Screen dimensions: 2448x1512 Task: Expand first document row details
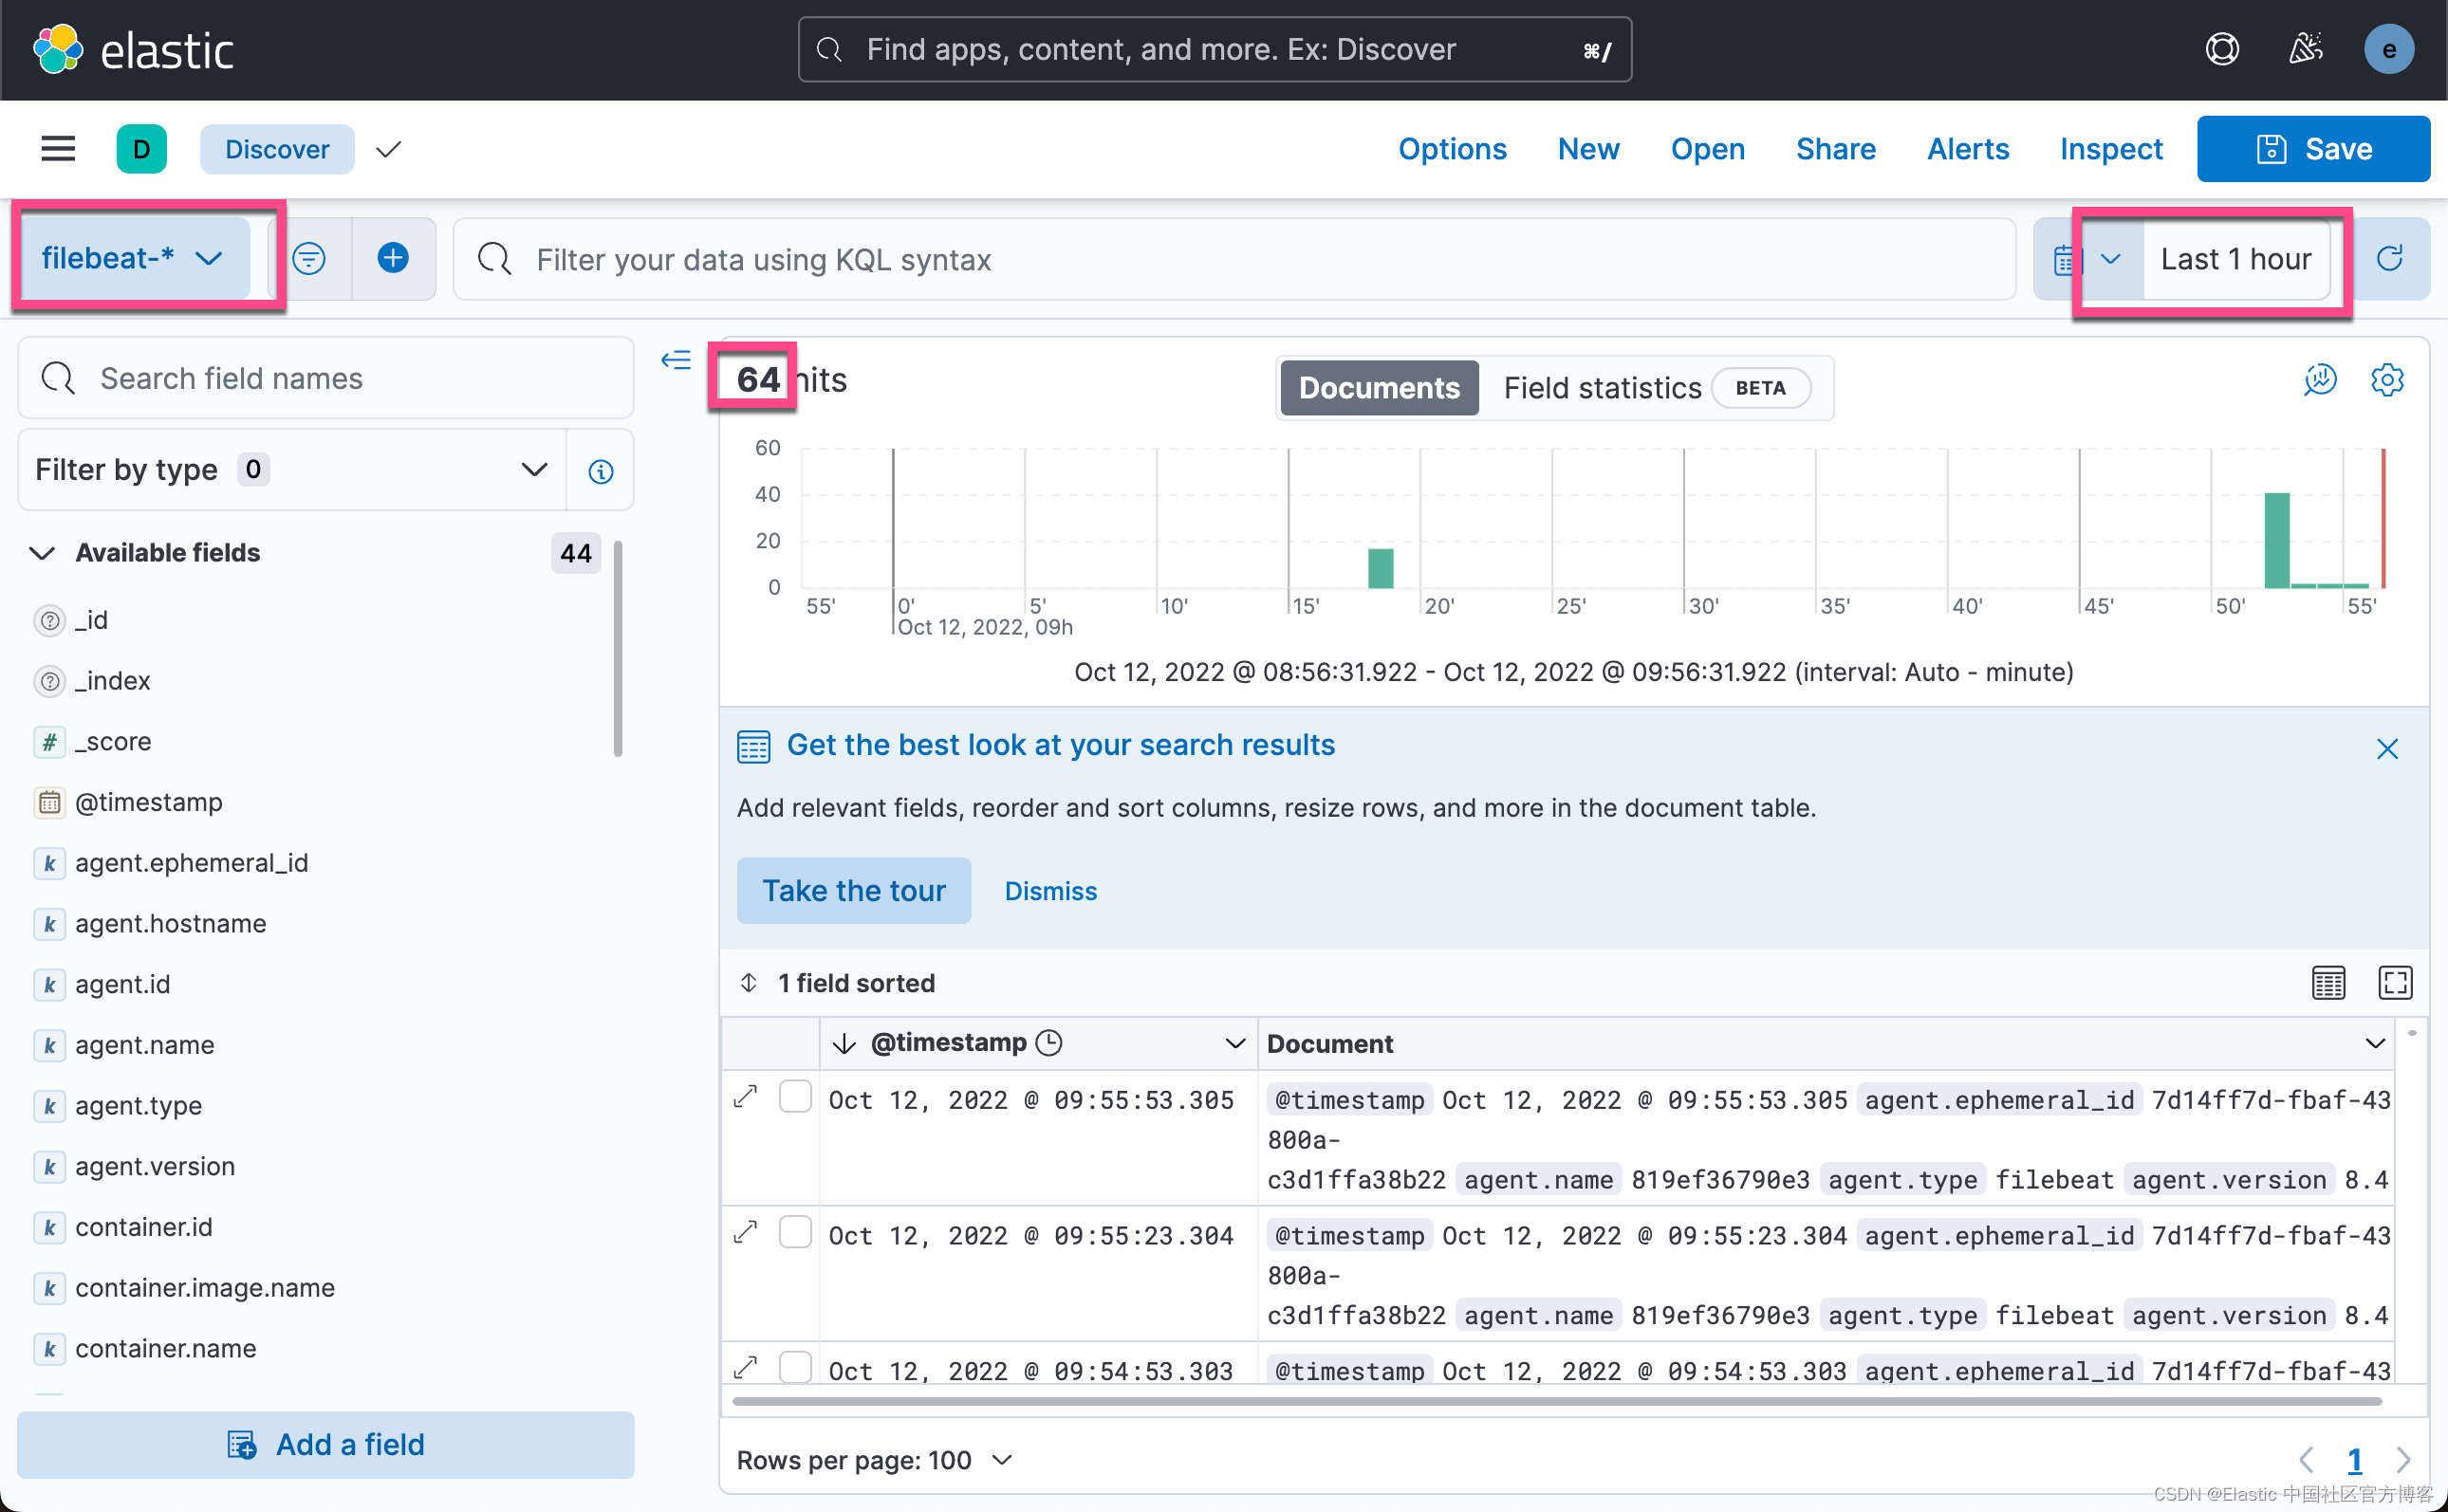coord(746,1097)
